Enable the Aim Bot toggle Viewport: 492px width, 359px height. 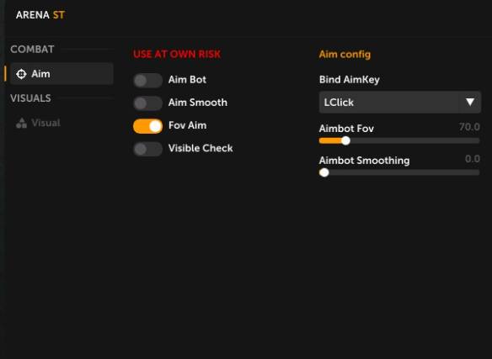tap(147, 81)
